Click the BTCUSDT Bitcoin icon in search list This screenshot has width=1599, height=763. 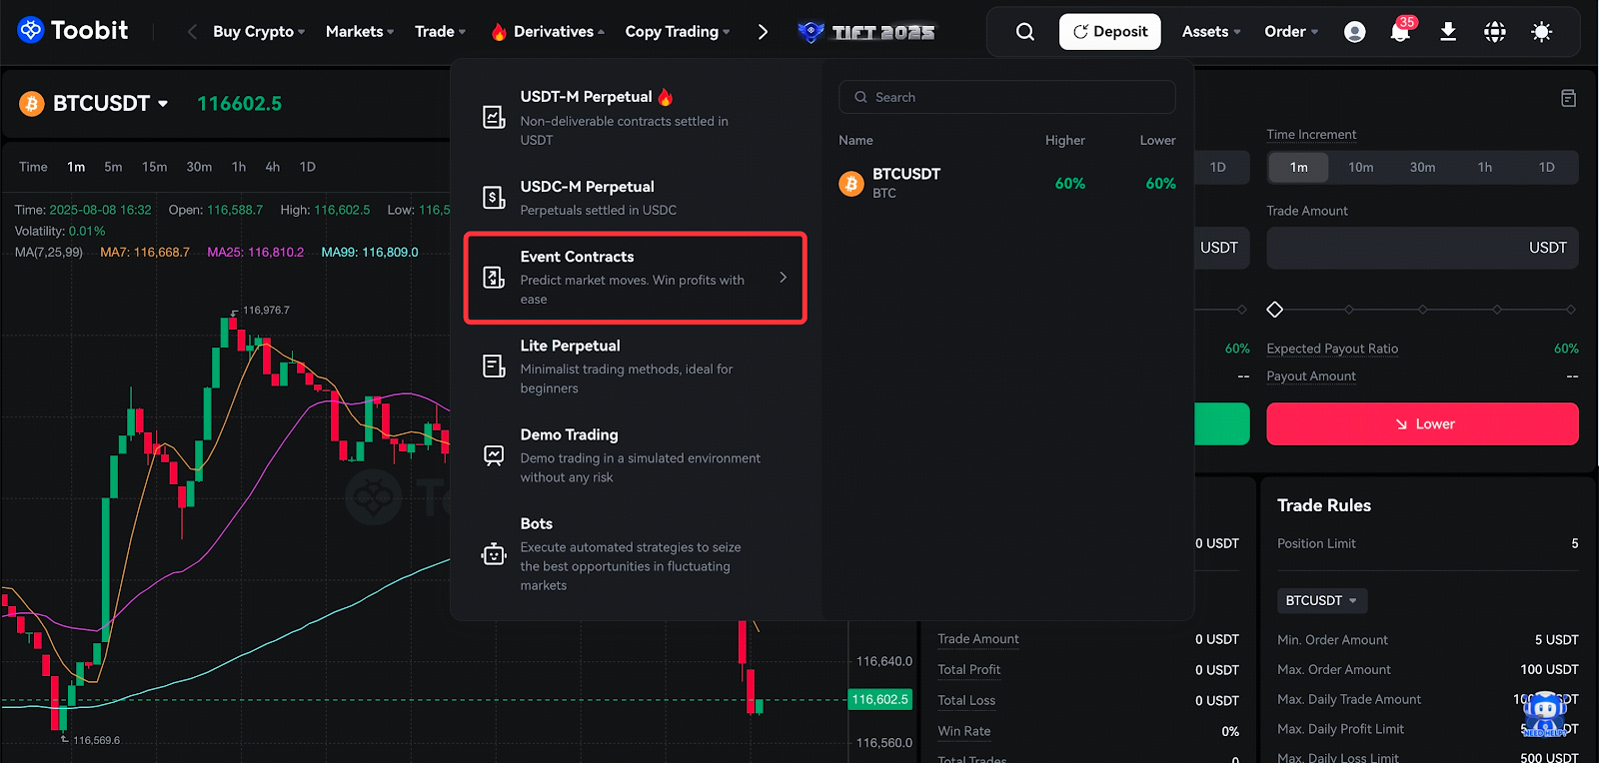tap(851, 184)
